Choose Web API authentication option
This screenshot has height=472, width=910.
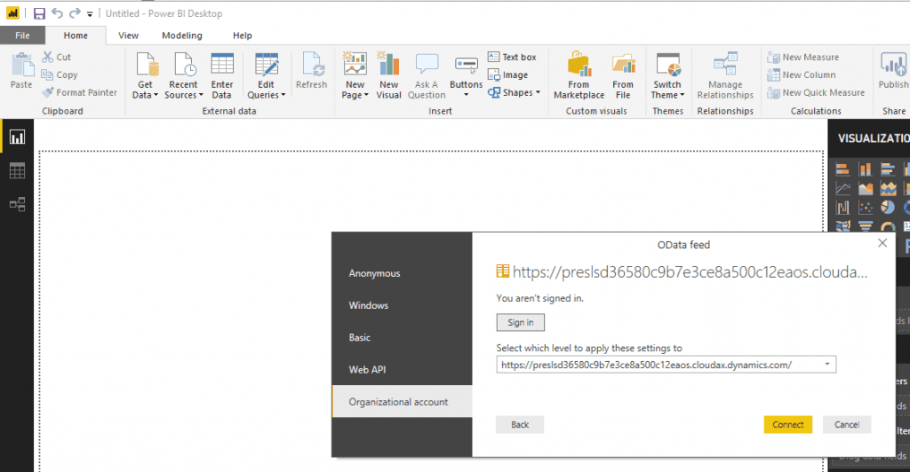pyautogui.click(x=367, y=369)
